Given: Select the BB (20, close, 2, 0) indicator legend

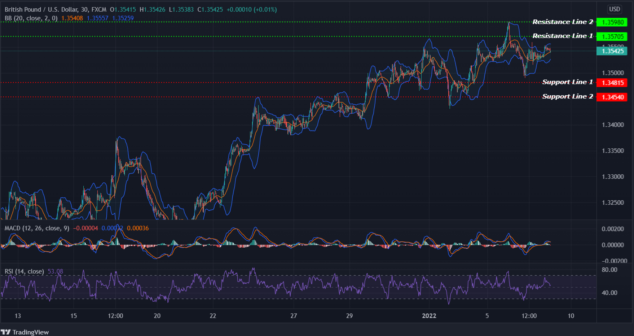Looking at the screenshot, I should click(x=31, y=18).
